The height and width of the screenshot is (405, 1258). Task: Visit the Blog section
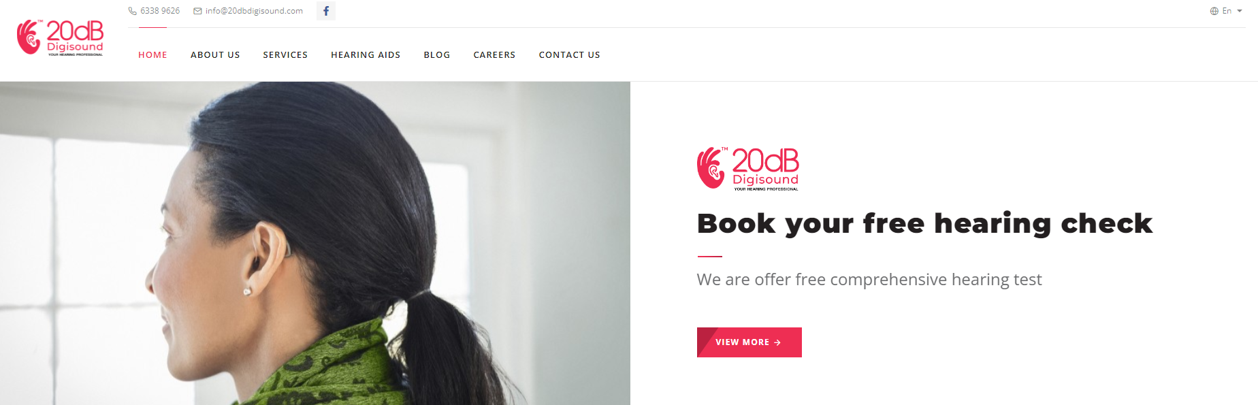coord(437,55)
